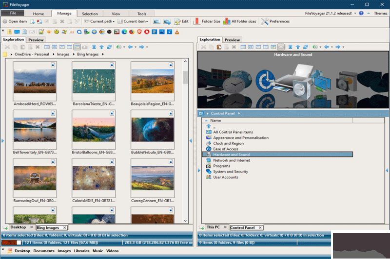Click the Open item button
390x259 pixels.
[x=15, y=21]
